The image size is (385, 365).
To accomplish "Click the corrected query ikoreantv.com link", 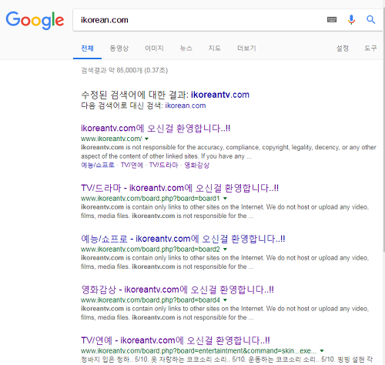I will pyautogui.click(x=220, y=95).
